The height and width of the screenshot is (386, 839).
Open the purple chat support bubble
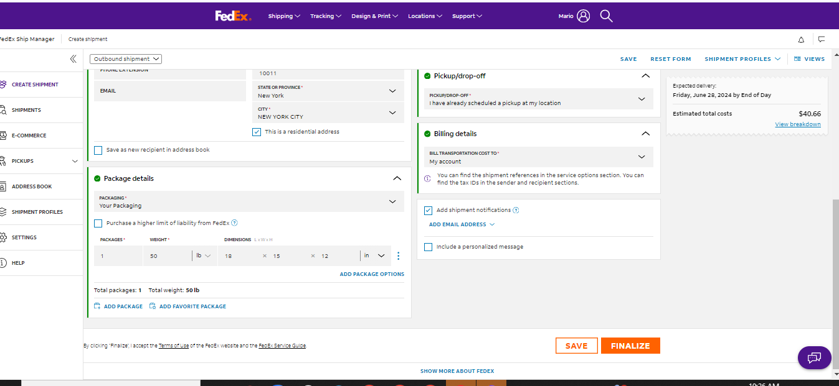[814, 358]
